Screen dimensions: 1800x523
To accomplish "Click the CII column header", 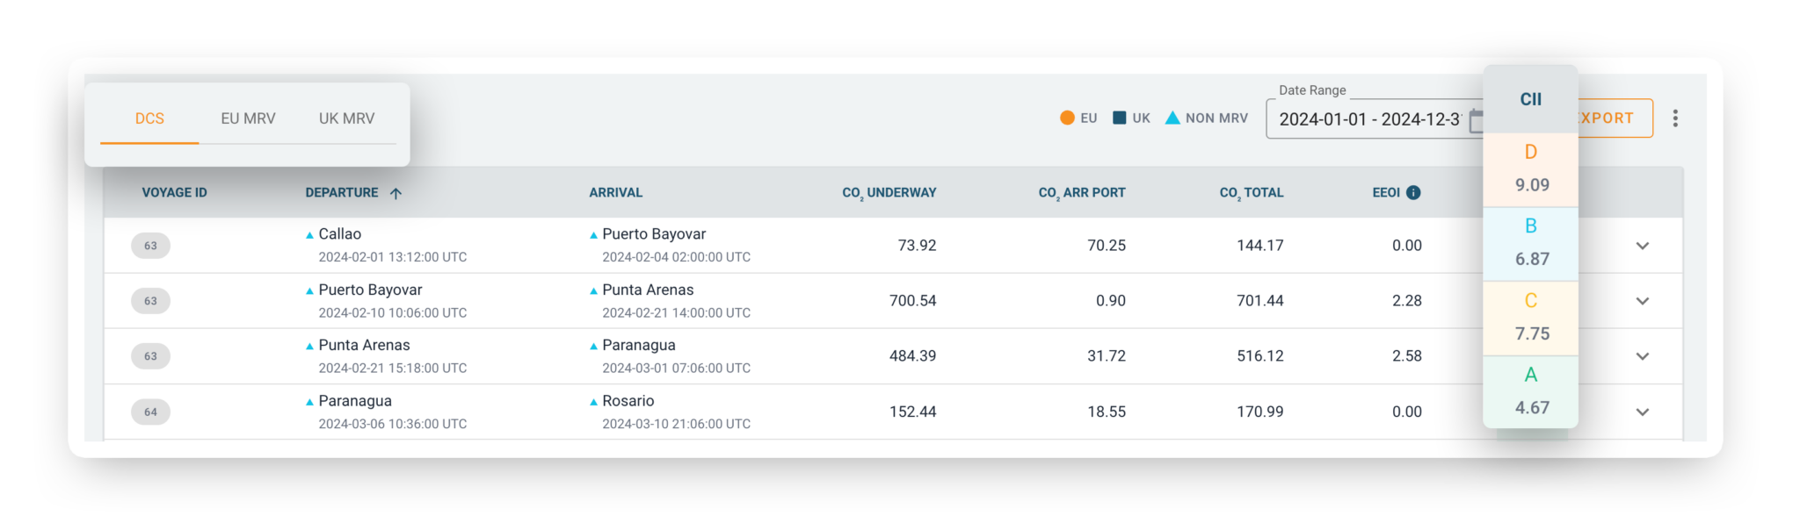I will coord(1530,99).
